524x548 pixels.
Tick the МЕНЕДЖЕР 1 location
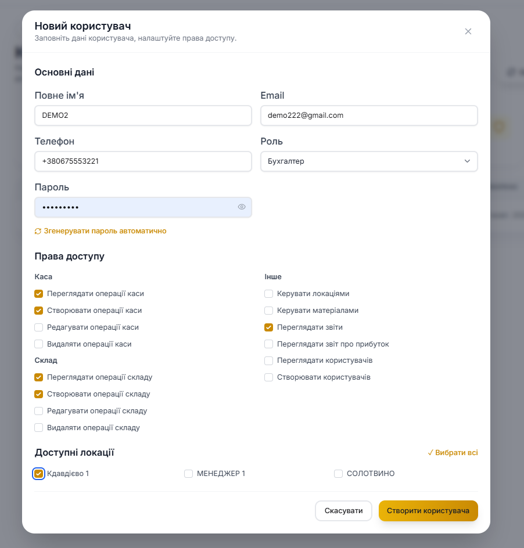(188, 474)
